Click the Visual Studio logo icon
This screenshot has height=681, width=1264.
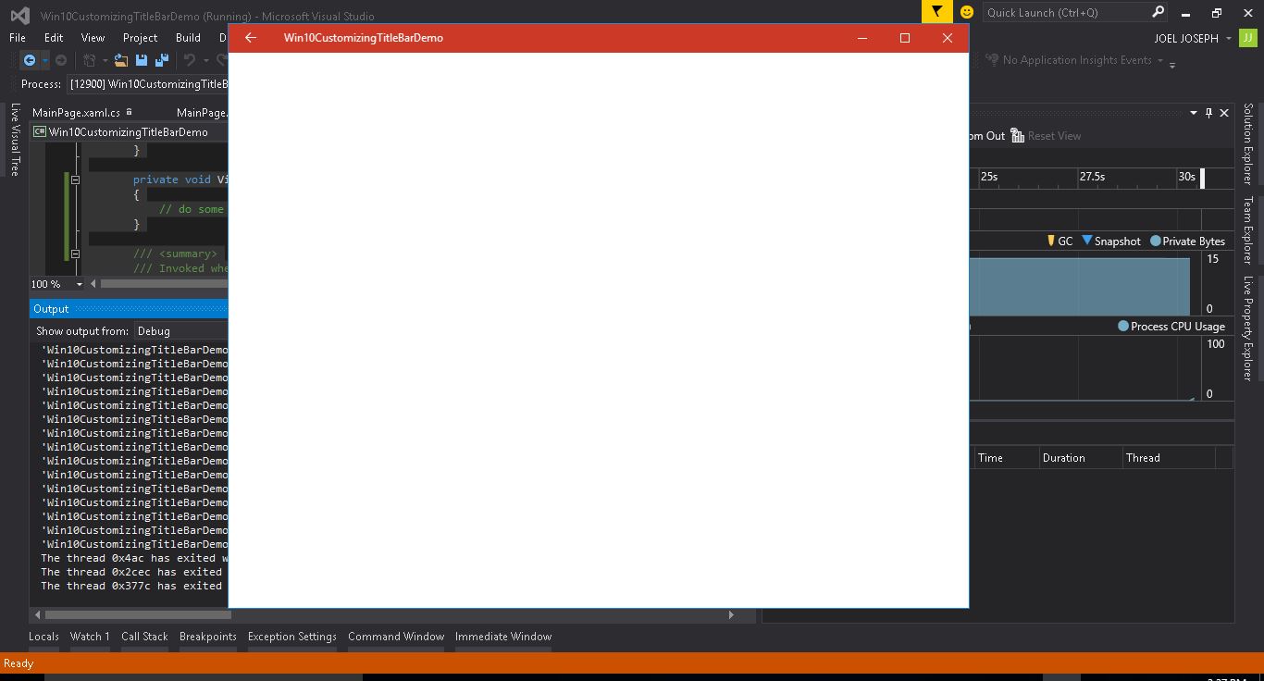coord(19,16)
